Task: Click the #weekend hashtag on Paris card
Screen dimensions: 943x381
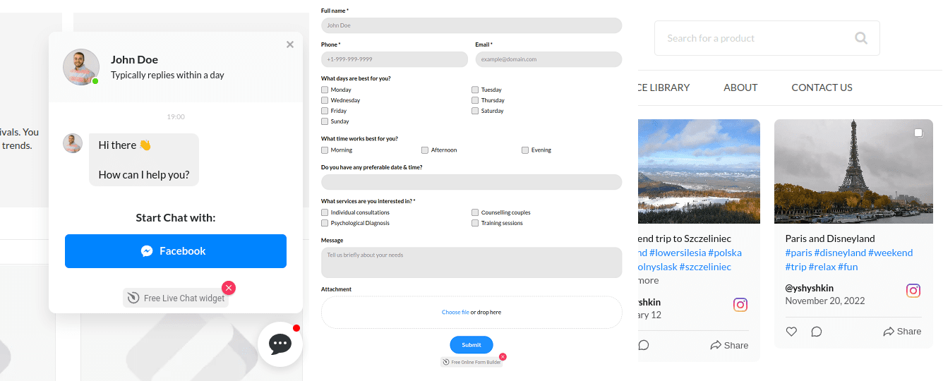Action: coord(891,253)
